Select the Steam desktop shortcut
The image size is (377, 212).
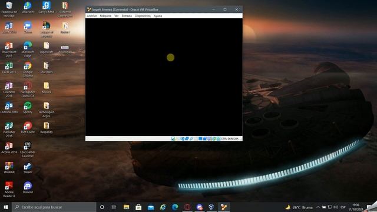tap(28, 167)
